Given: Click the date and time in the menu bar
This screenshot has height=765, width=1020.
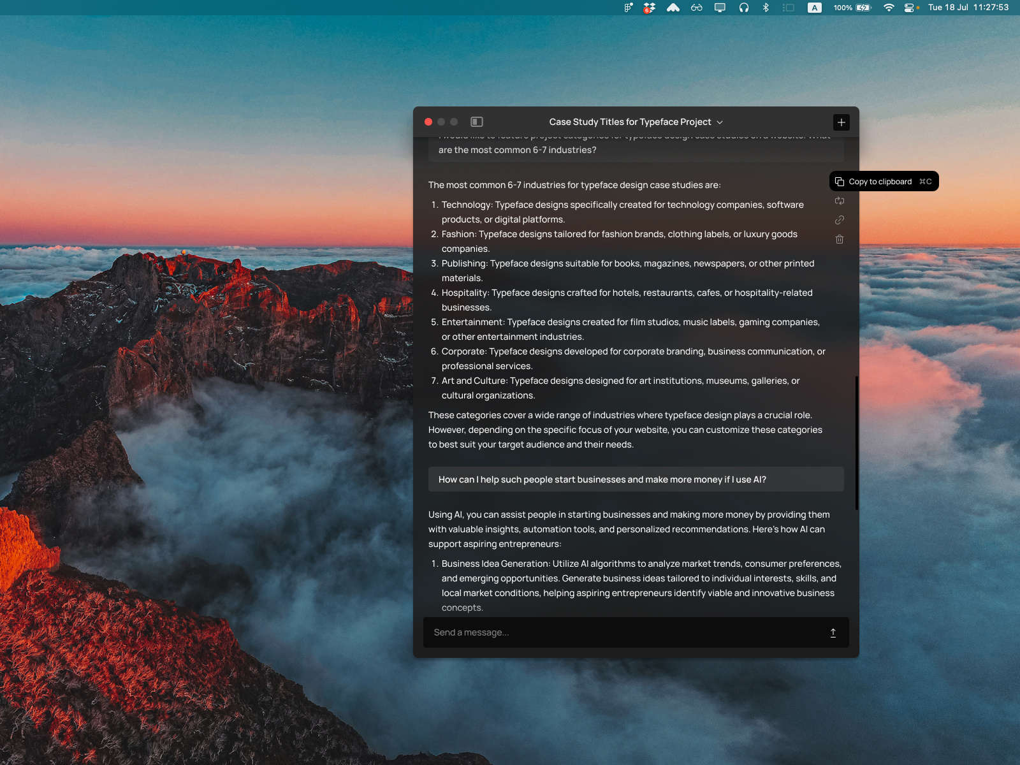Looking at the screenshot, I should (x=968, y=8).
